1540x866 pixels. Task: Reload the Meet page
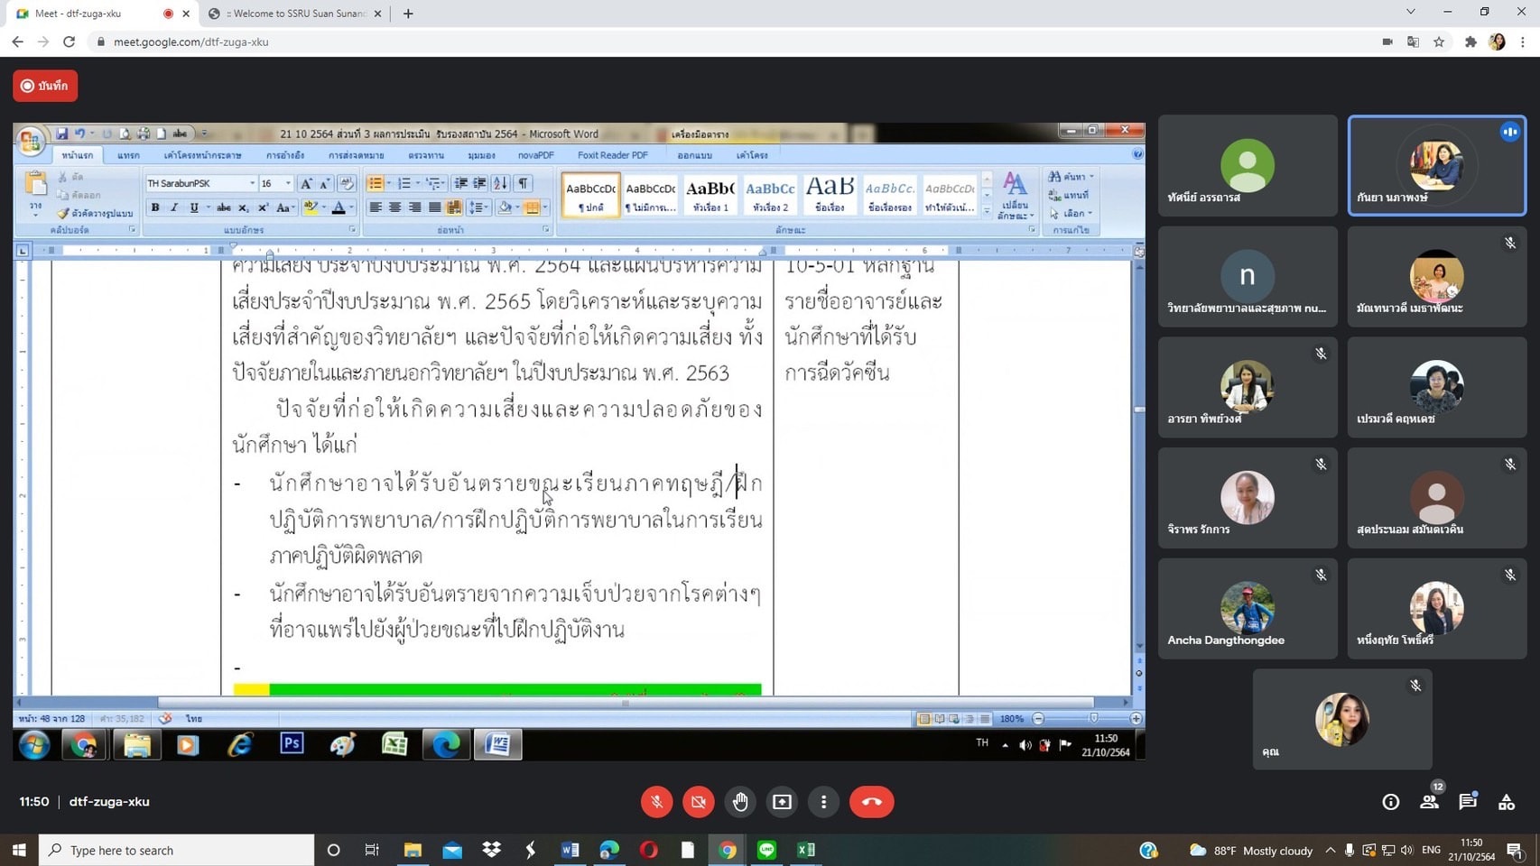[69, 41]
